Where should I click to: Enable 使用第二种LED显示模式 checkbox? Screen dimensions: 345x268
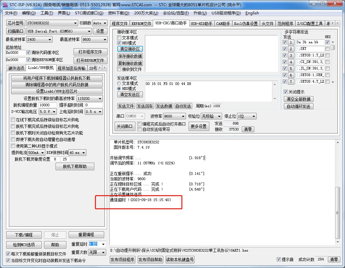[13, 146]
